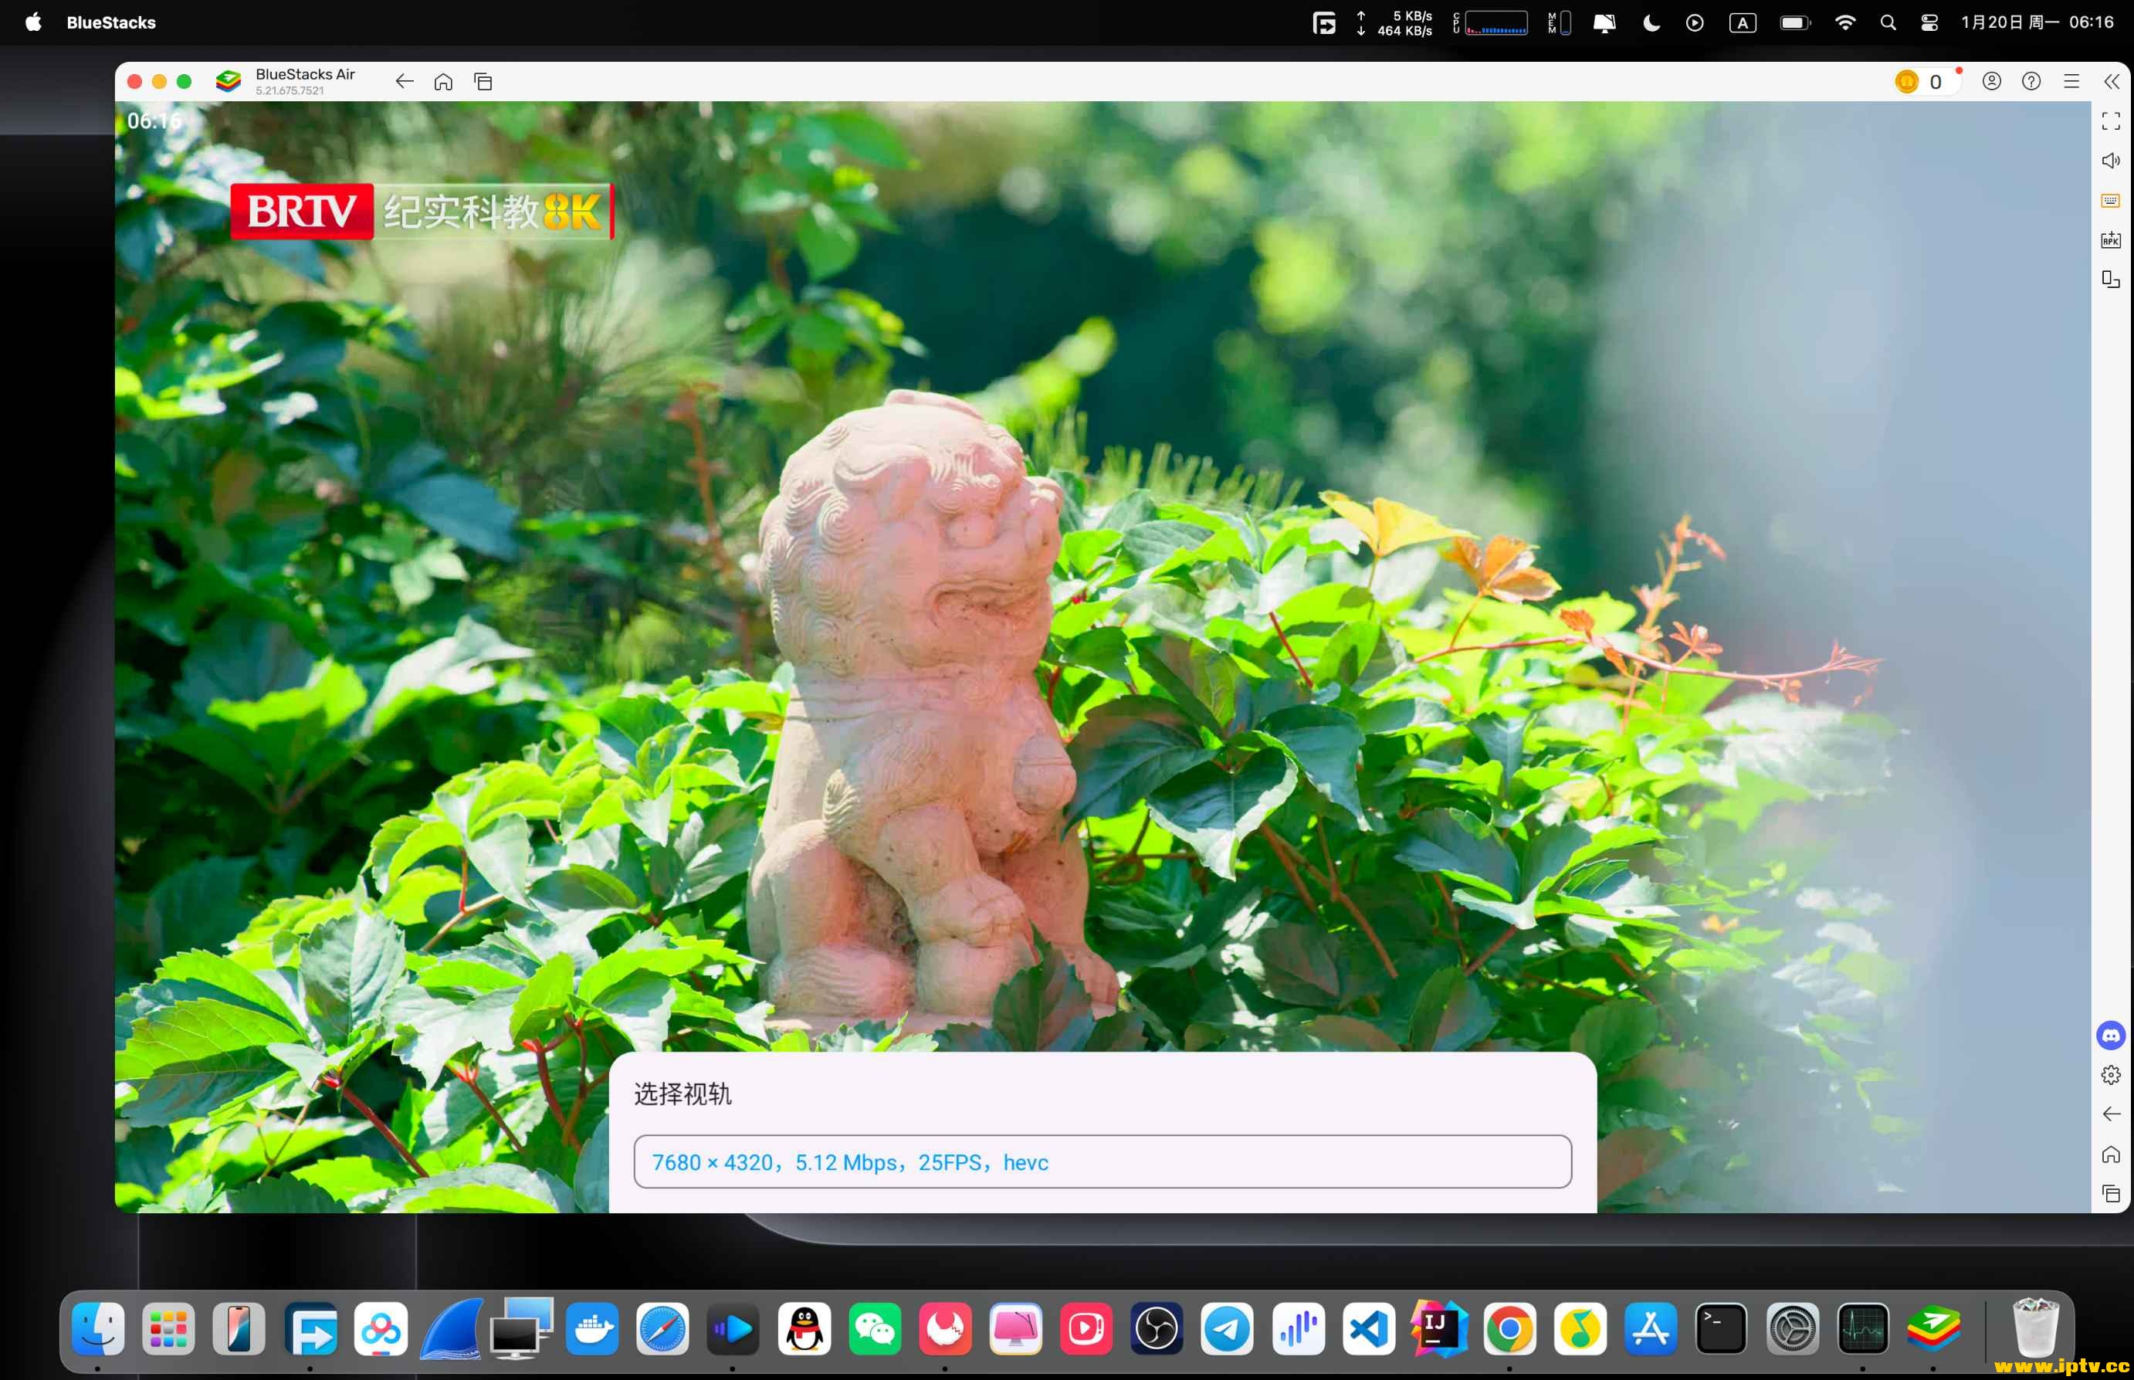Open System Settings from the Dock
The width and height of the screenshot is (2134, 1380).
pyautogui.click(x=1792, y=1329)
